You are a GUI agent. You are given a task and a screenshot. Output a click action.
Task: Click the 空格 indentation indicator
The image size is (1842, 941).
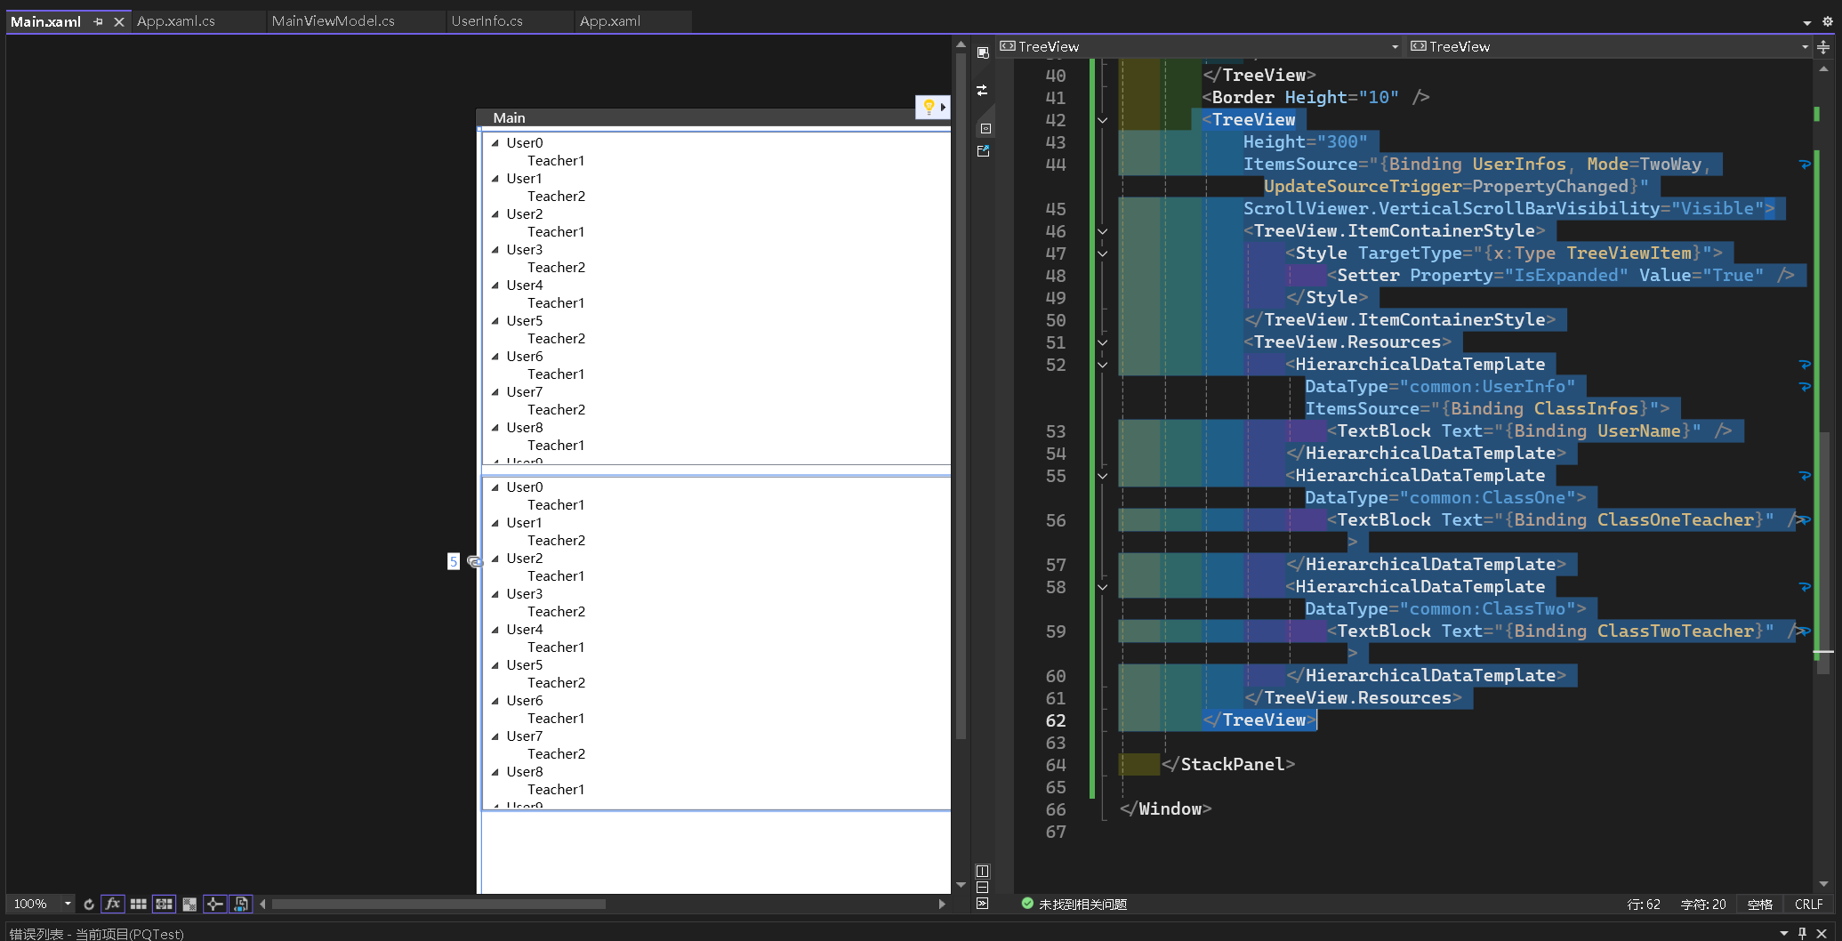[1760, 904]
